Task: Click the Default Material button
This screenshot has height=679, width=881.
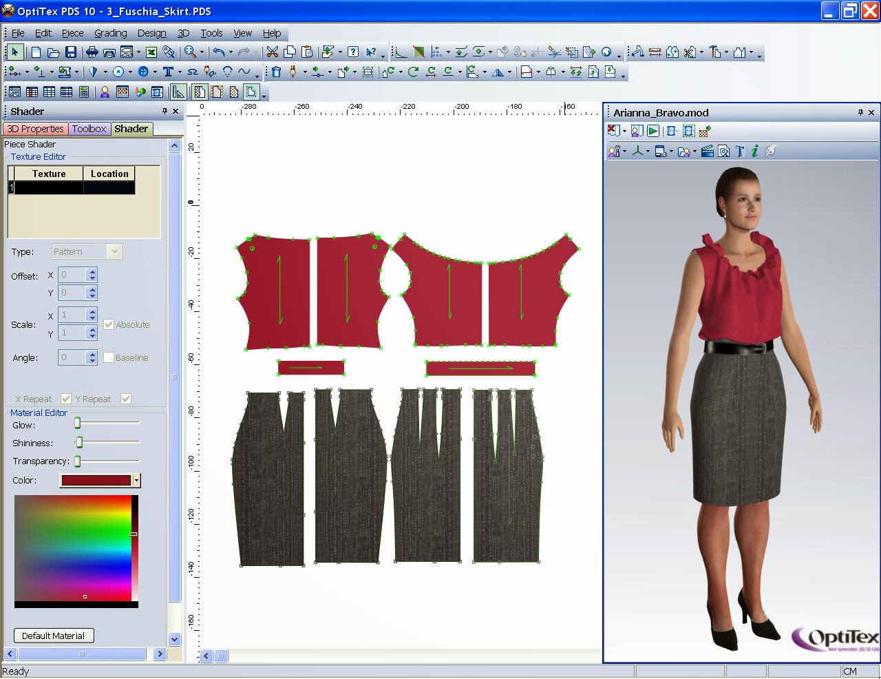Action: pos(54,635)
